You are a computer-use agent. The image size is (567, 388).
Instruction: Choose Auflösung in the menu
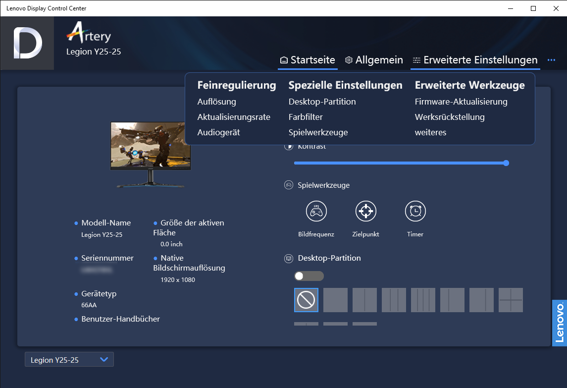(216, 102)
